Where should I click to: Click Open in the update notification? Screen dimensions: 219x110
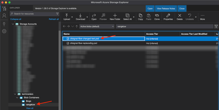click(150, 8)
